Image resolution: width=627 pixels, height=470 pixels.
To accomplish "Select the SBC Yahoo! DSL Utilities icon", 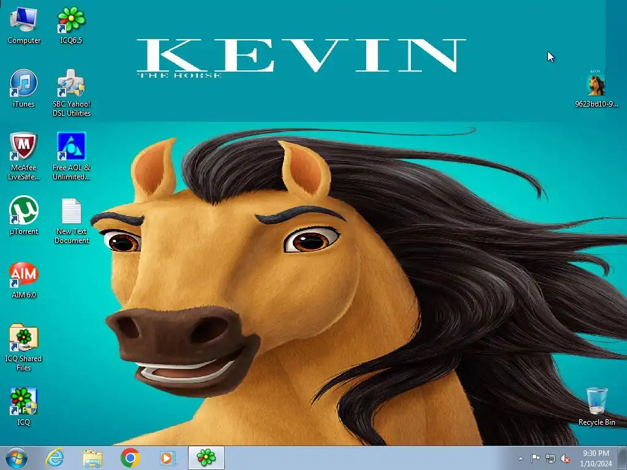I will coord(72,93).
